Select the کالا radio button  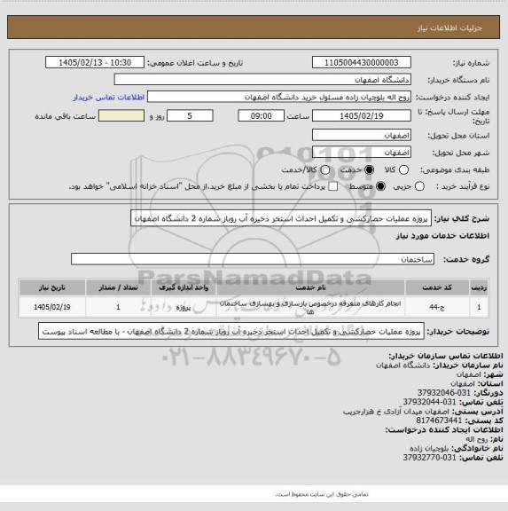[403, 169]
